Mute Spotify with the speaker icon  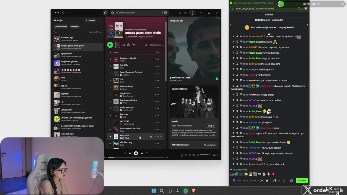[197, 155]
